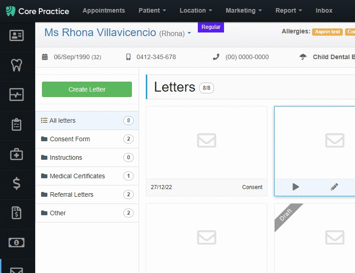Screen dimensions: 355x273
Task: Open the Inbox menu item
Action: (324, 10)
